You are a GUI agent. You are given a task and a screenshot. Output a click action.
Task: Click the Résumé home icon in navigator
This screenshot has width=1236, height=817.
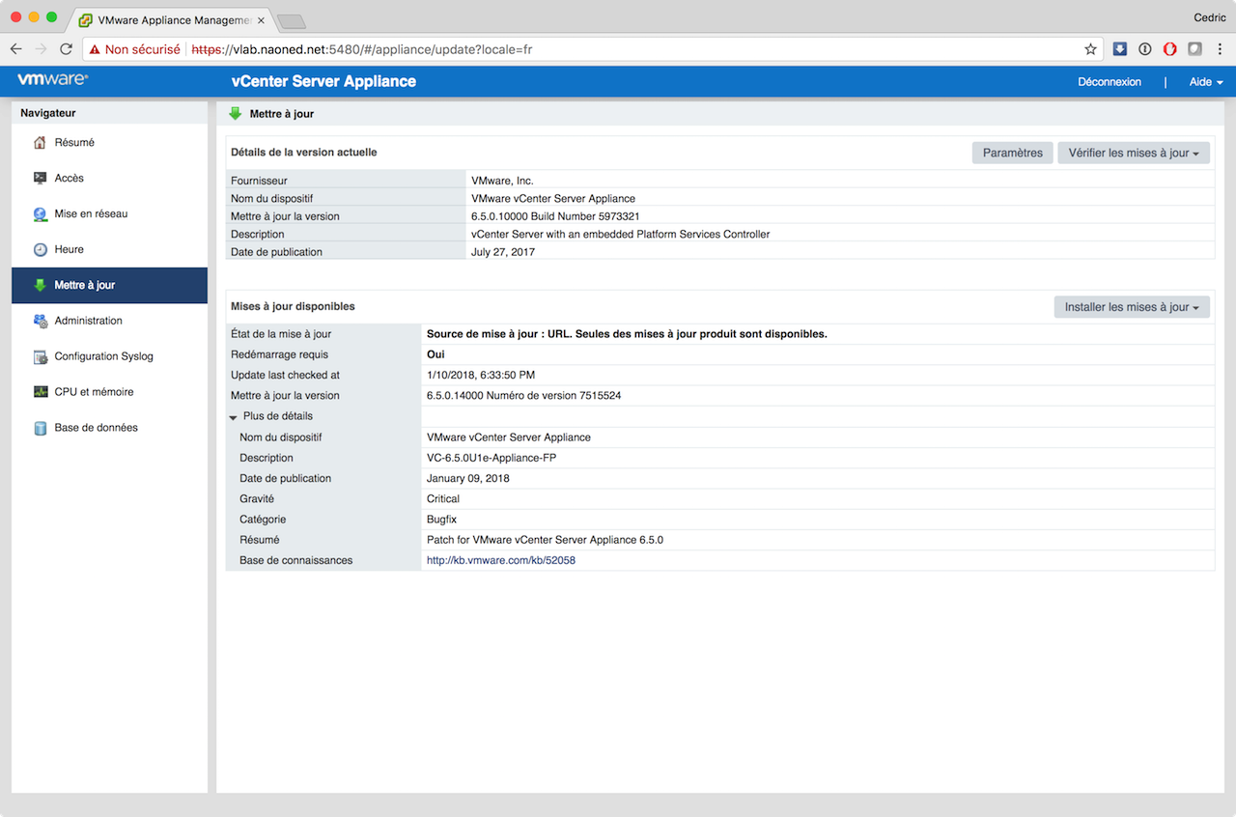tap(40, 143)
